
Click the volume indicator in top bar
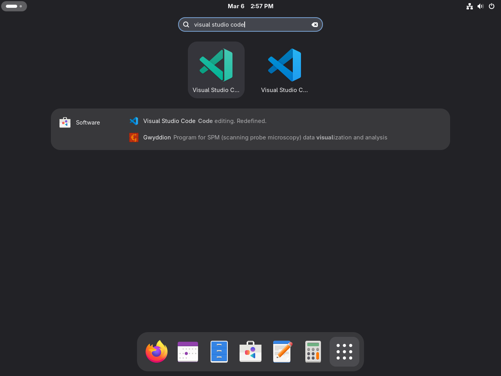(481, 6)
